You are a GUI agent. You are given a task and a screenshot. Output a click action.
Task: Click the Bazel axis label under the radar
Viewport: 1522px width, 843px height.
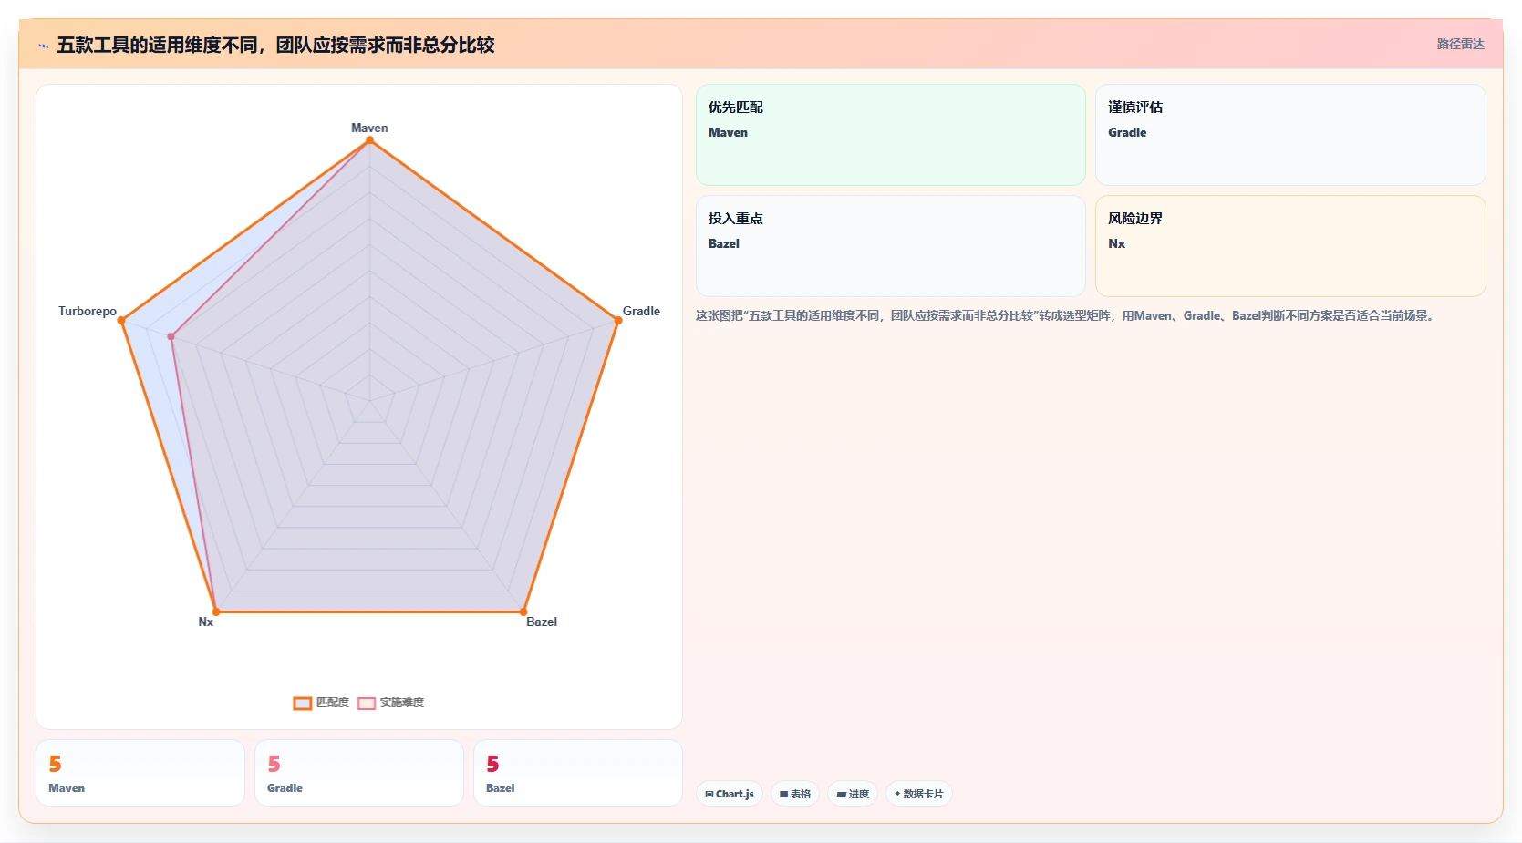tap(542, 622)
